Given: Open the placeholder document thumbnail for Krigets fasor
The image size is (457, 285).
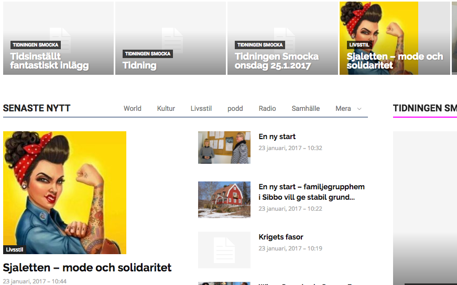Looking at the screenshot, I should coord(224,250).
